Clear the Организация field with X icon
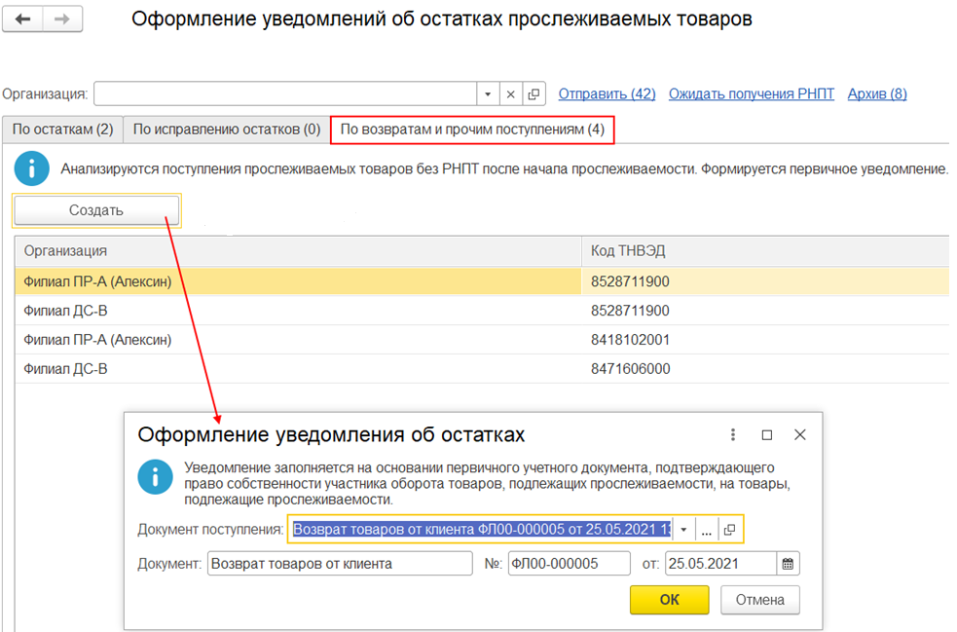Screen dimensions: 957x632 point(511,94)
